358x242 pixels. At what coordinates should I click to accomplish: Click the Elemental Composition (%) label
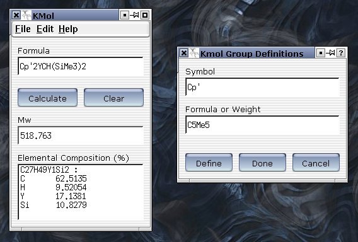point(73,158)
